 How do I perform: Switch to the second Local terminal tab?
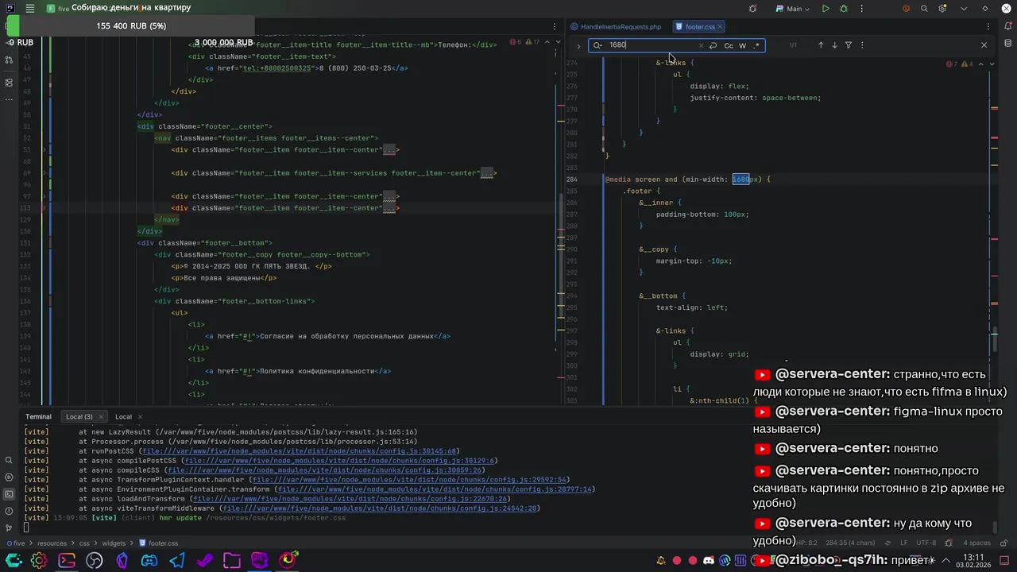[x=123, y=416]
